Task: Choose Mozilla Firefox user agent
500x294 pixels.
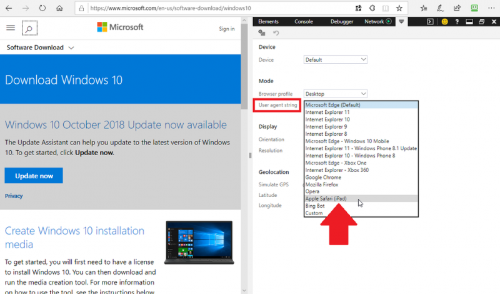Action: coord(361,185)
